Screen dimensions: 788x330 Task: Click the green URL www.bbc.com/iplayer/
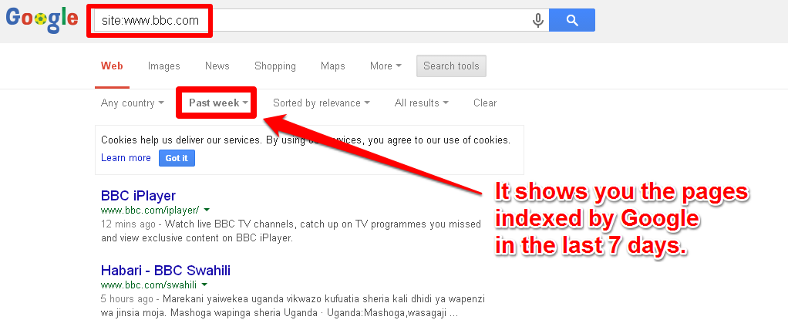coord(150,210)
